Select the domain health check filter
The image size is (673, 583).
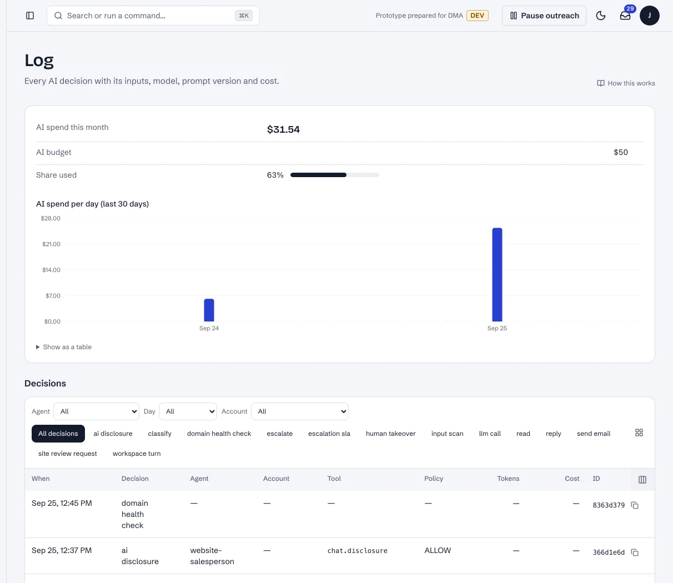(x=219, y=434)
